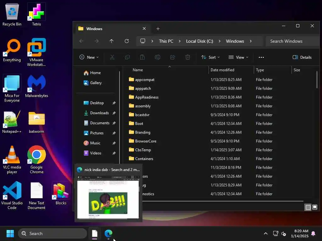Launch Visual Studio Code shortcut
This screenshot has height=241, width=322.
(x=12, y=195)
